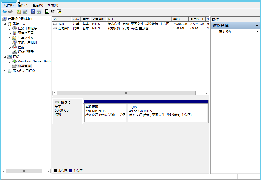Screen dimensions: 261x180
Task: Expand the Windows Server Backup node
Action: (x=10, y=62)
